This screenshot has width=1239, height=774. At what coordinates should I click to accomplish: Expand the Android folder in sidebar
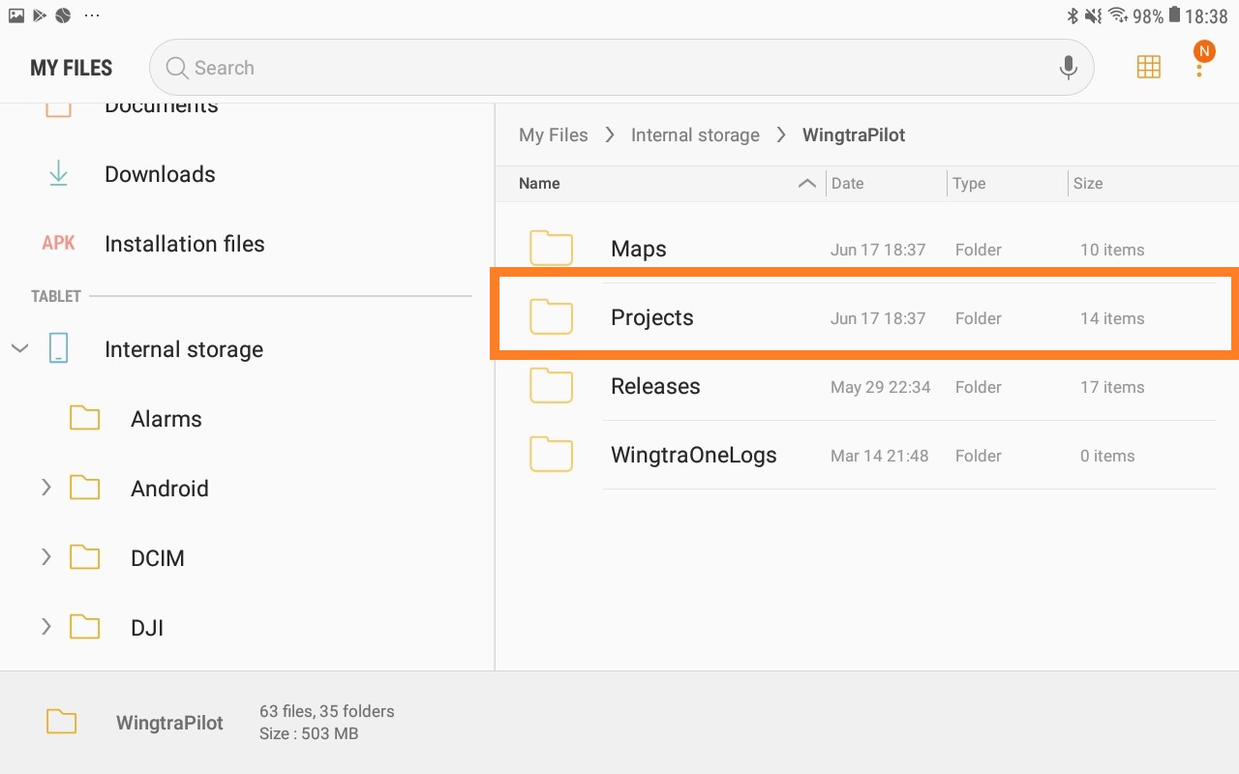pyautogui.click(x=45, y=489)
